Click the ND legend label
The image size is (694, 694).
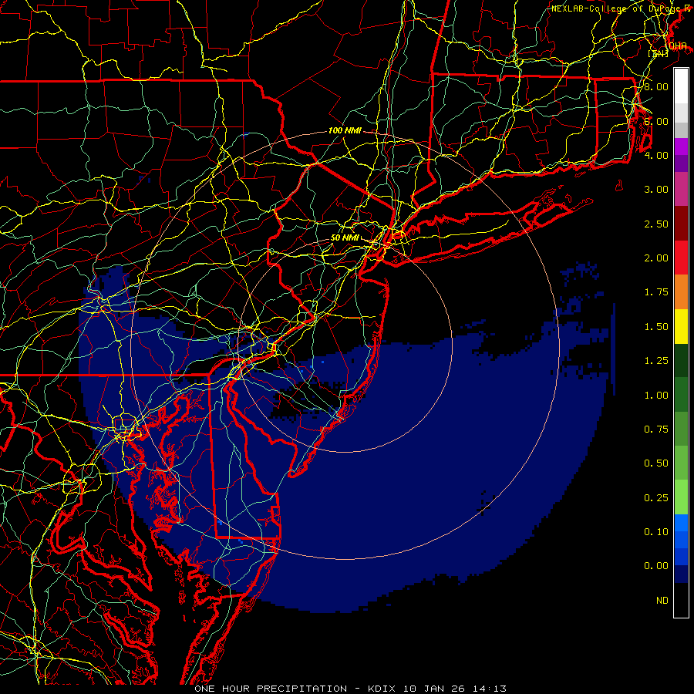pyautogui.click(x=662, y=601)
